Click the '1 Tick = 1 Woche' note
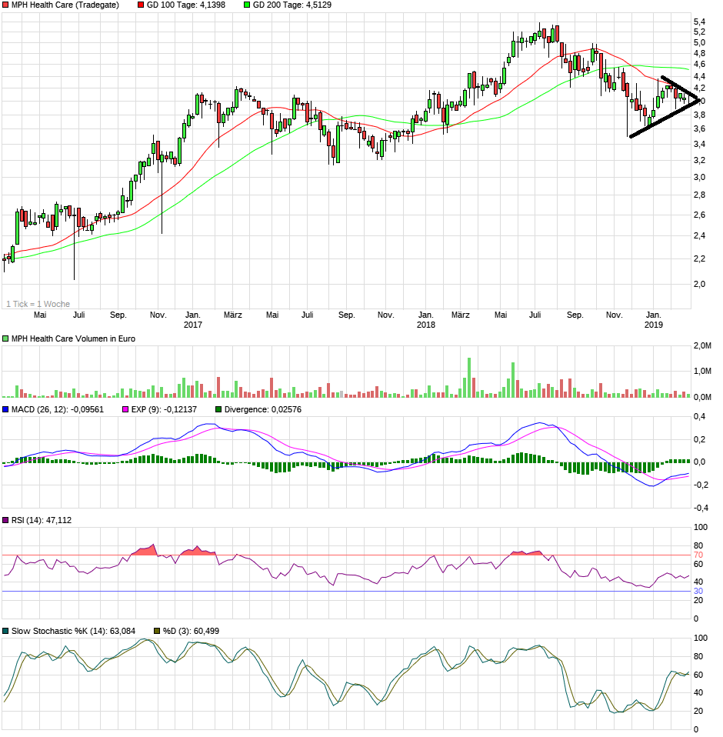 (x=38, y=304)
